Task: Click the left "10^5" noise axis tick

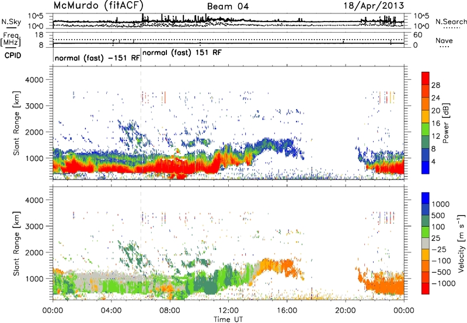Action: (36, 16)
